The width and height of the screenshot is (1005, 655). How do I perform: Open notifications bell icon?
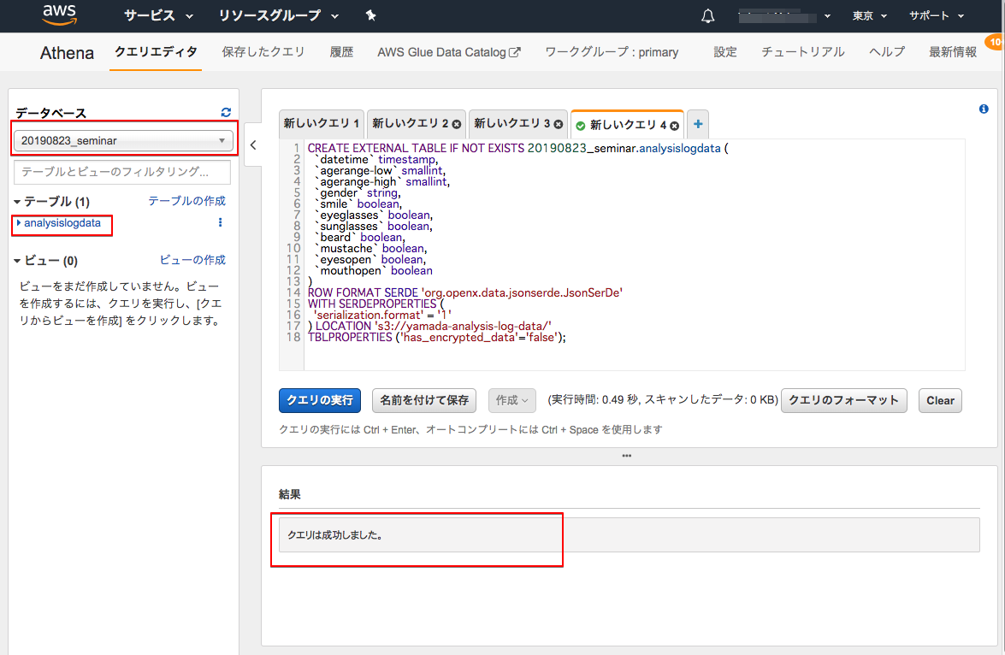click(x=707, y=16)
